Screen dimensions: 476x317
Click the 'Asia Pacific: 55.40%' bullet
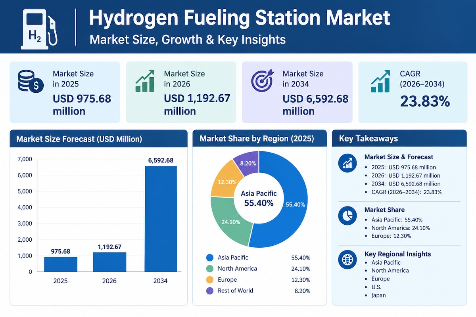pos(397,220)
